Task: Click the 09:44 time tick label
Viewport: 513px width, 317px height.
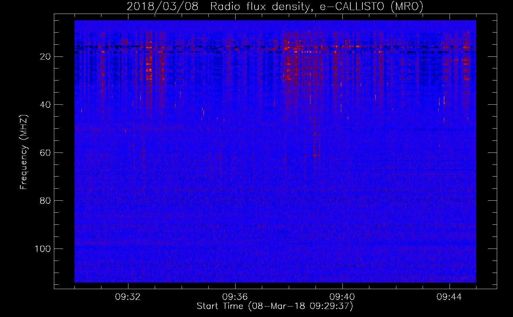Action: tap(449, 297)
